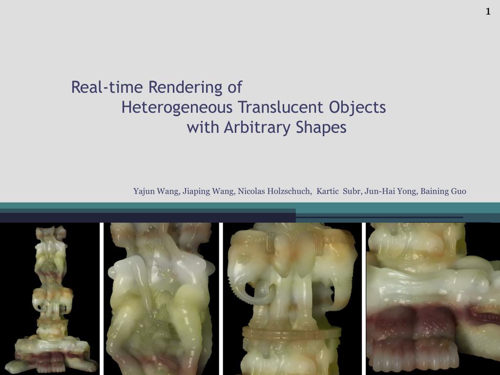Click the title line "with Arbitrary Shapes"

coord(267,127)
